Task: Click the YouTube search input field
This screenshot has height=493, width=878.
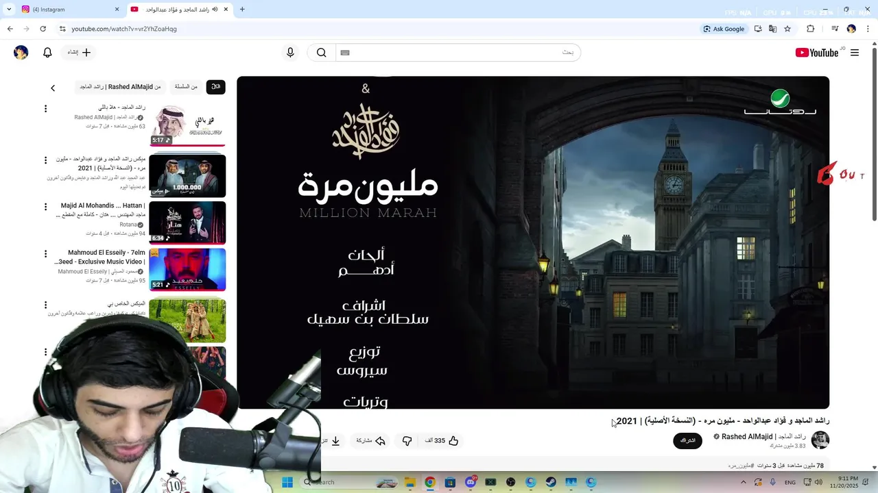Action: [x=458, y=53]
